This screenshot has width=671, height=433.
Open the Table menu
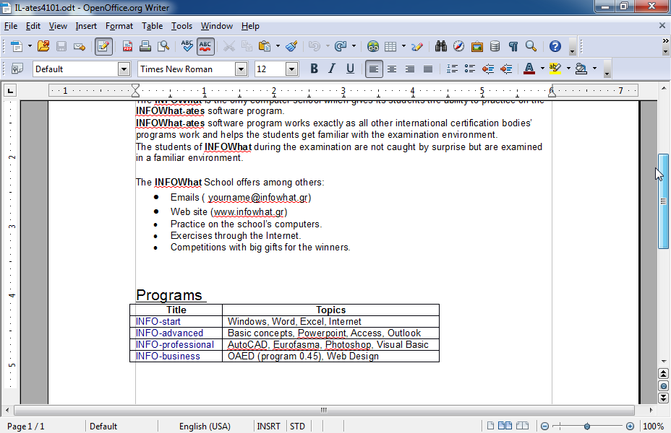tap(152, 26)
